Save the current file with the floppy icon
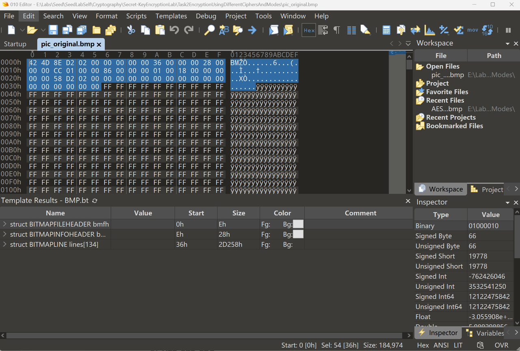The width and height of the screenshot is (520, 351). (x=53, y=30)
